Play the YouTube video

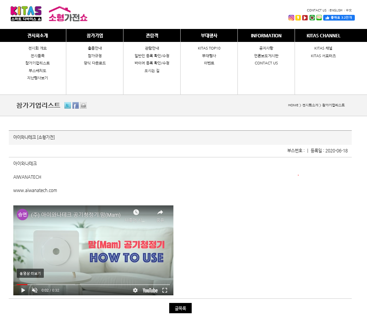[x=23, y=290]
